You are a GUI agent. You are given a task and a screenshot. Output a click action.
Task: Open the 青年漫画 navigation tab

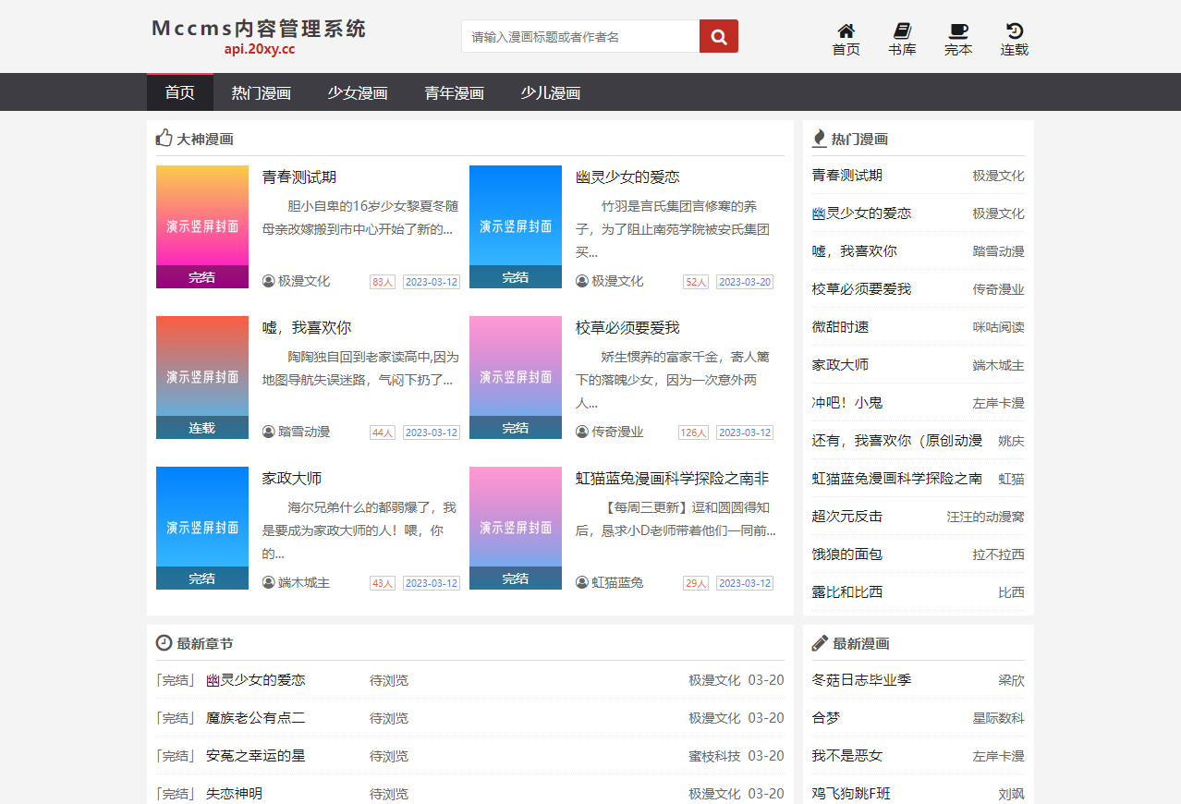click(454, 92)
